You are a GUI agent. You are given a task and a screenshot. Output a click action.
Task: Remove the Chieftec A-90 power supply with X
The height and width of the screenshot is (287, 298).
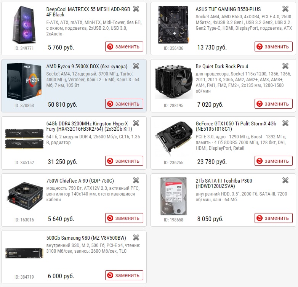(x=136, y=180)
